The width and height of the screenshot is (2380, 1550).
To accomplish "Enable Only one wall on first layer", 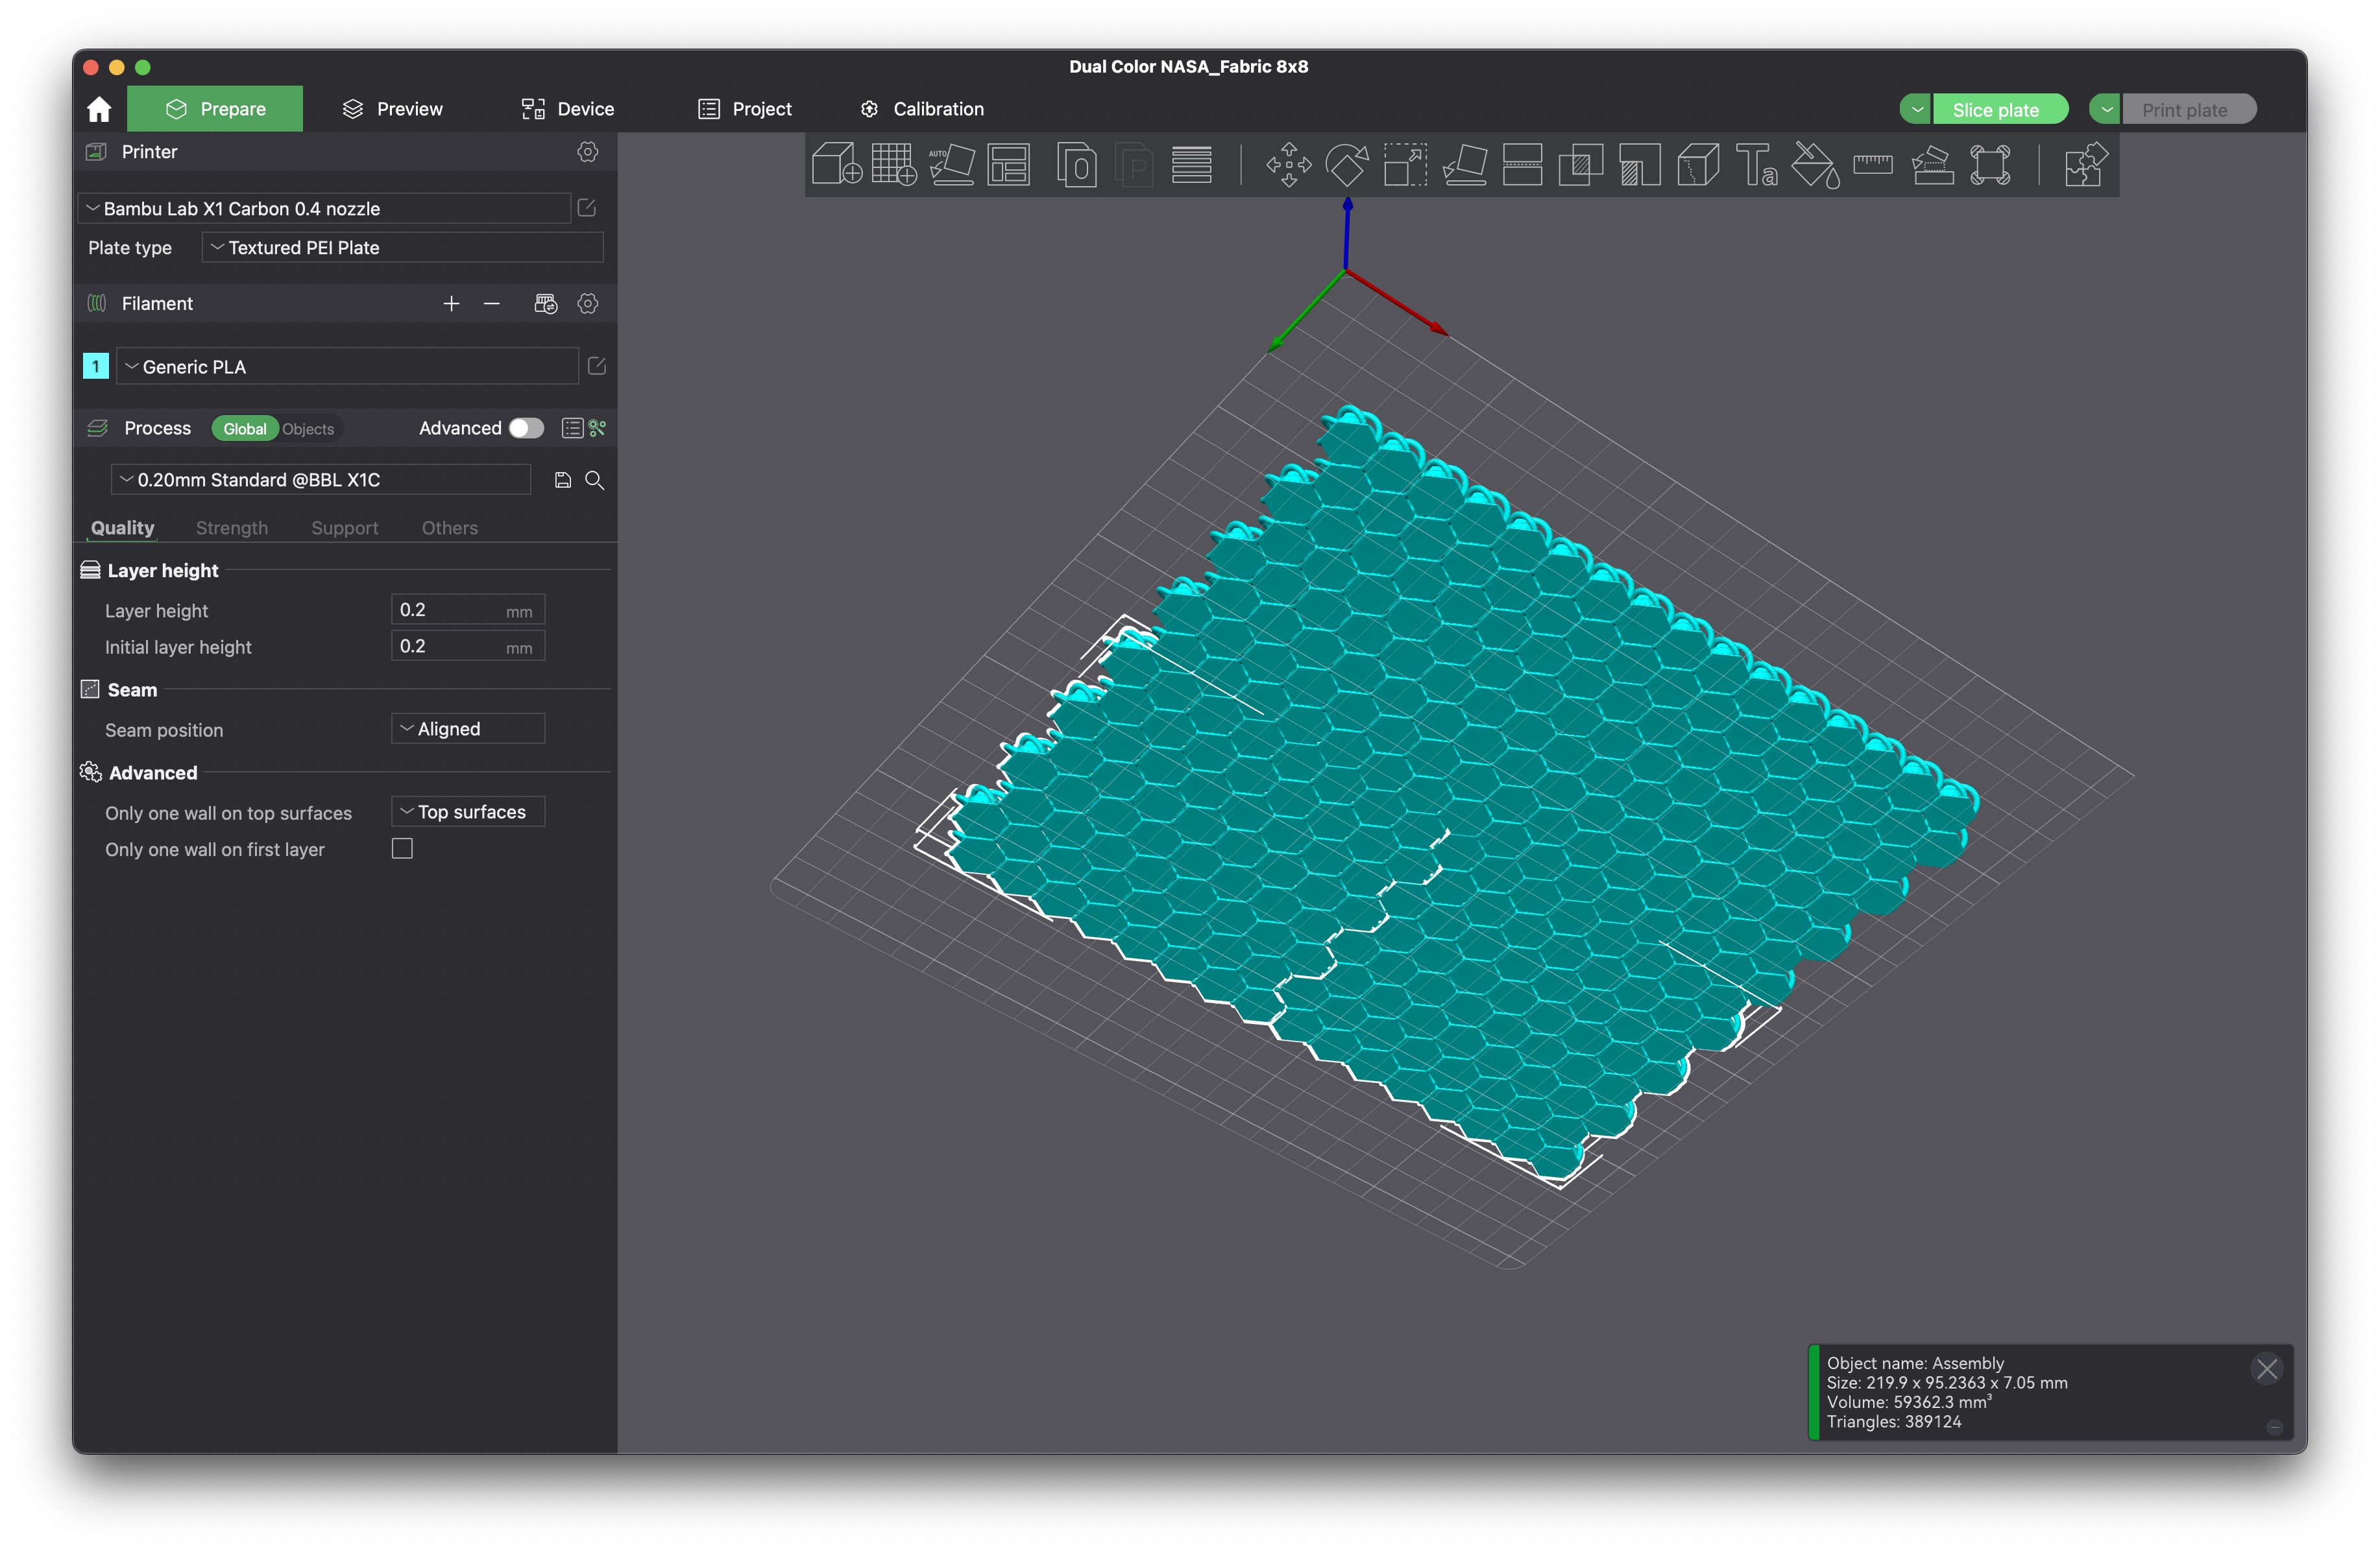I will pos(402,850).
